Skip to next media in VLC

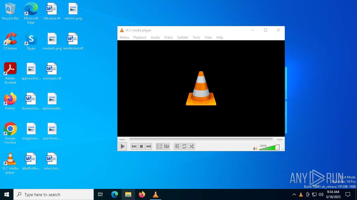[x=149, y=146]
